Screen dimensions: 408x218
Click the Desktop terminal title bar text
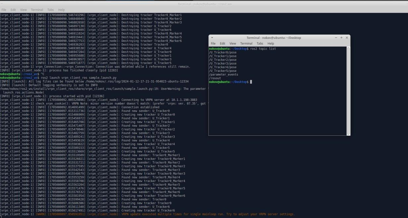point(274,38)
